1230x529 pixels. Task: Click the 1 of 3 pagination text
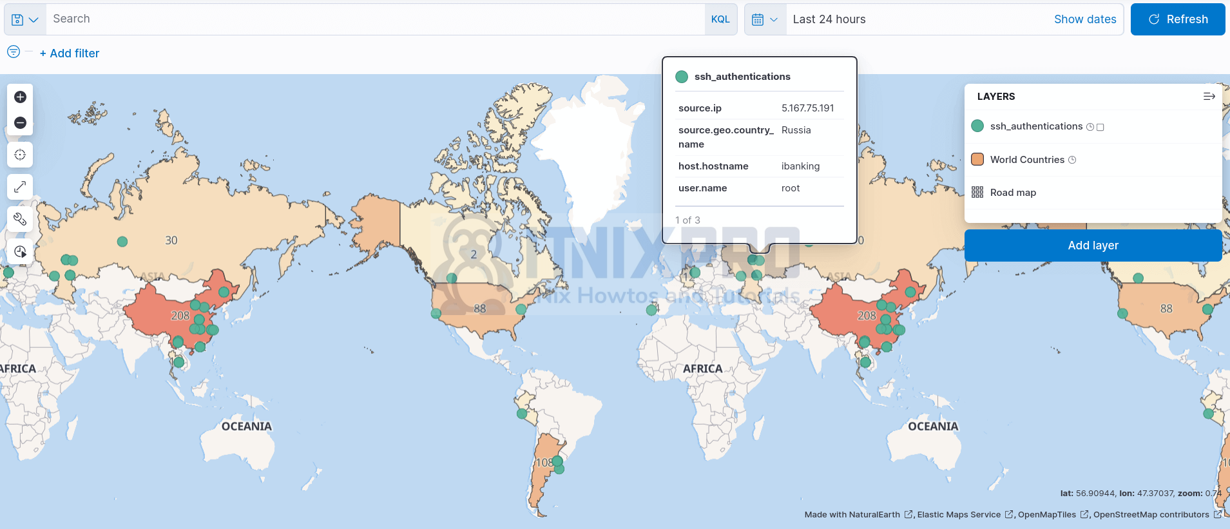pos(687,220)
